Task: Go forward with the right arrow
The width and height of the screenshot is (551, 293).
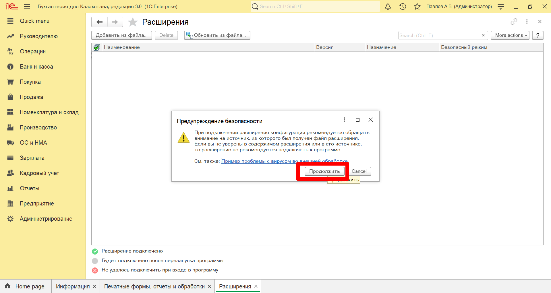Action: tap(115, 22)
